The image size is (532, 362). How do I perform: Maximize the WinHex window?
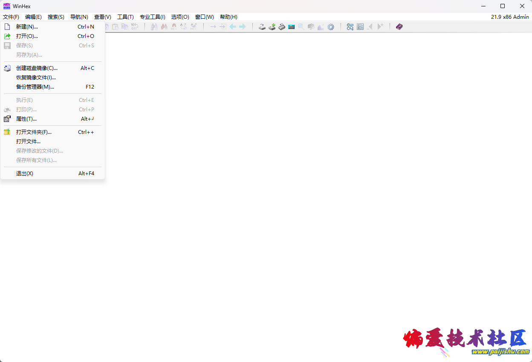tap(503, 6)
